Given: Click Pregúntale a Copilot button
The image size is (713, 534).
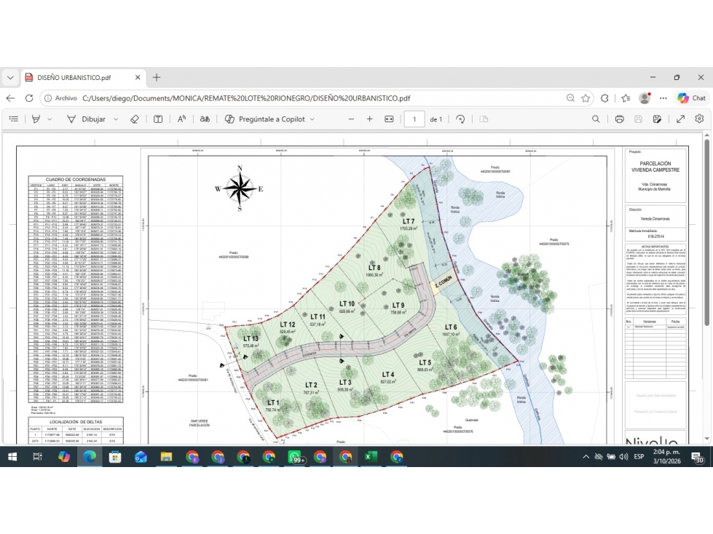Looking at the screenshot, I should point(265,119).
